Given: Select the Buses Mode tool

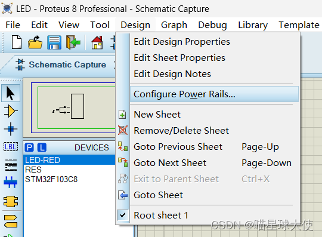Looking at the screenshot, I should pyautogui.click(x=11, y=182).
